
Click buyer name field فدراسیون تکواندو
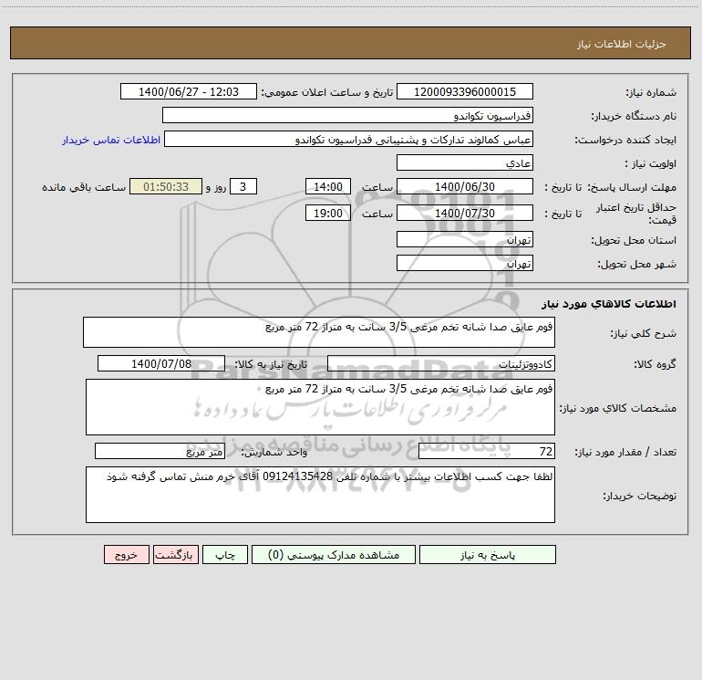(347, 115)
